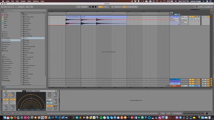Click Echo Dry/Wet knob
This screenshot has height=120, width=214.
point(56,108)
